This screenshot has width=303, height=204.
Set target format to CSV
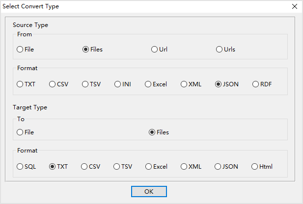coord(84,167)
